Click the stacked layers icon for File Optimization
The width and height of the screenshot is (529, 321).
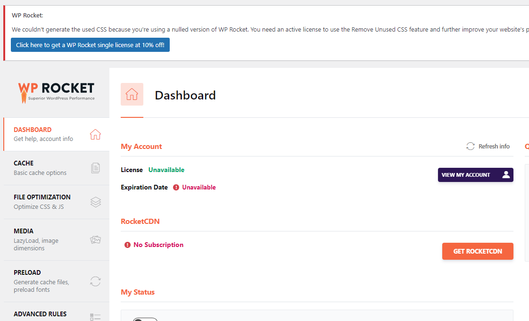95,202
